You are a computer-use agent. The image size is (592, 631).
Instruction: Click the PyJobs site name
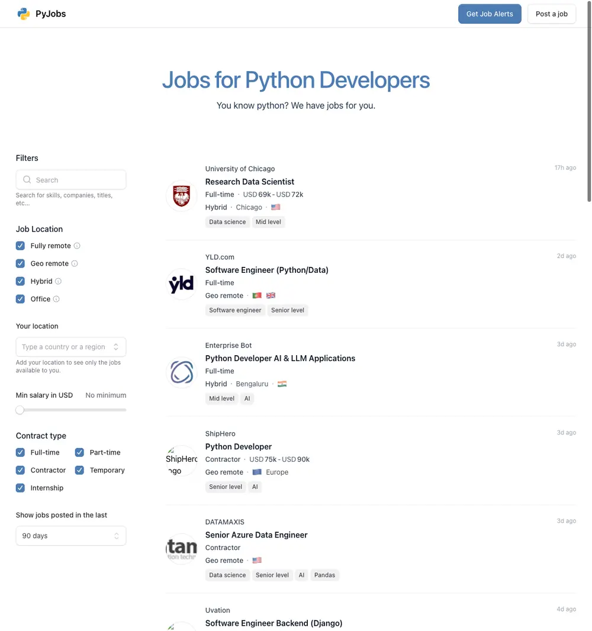pos(51,14)
